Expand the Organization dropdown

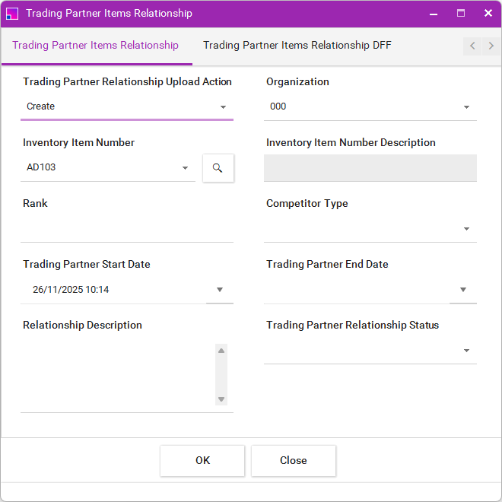466,107
